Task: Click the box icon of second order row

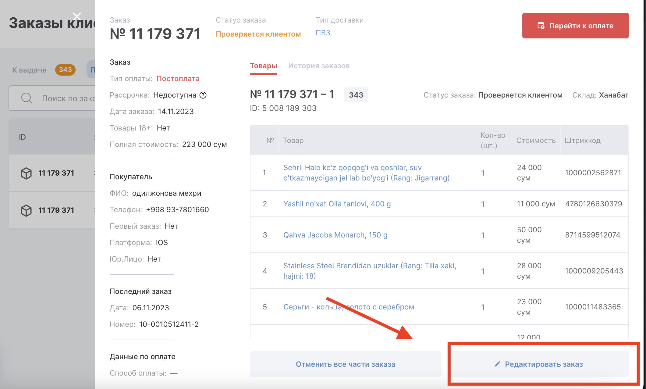Action: [26, 210]
